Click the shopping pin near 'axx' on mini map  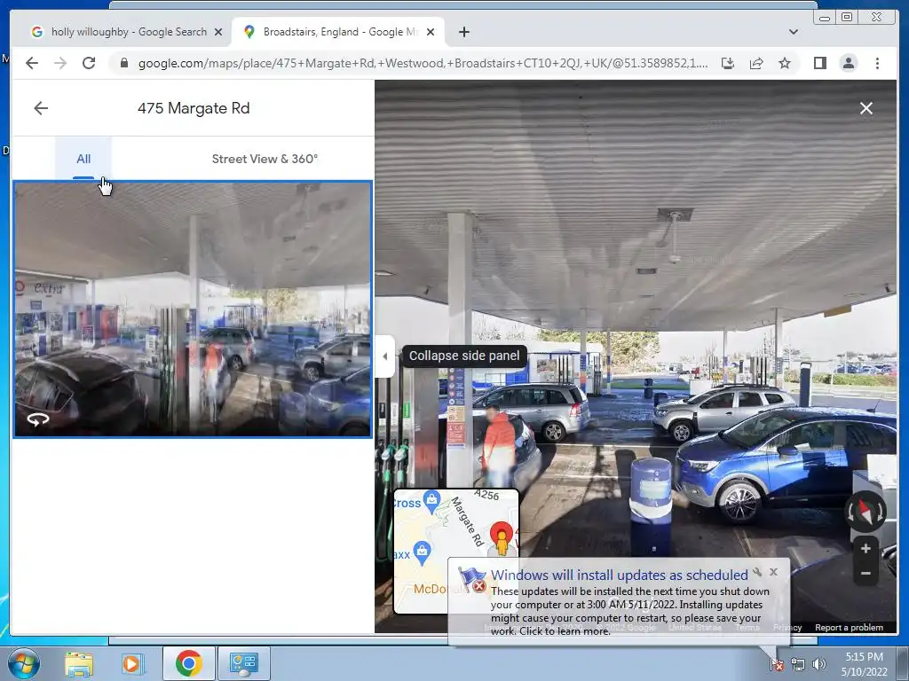coord(422,552)
